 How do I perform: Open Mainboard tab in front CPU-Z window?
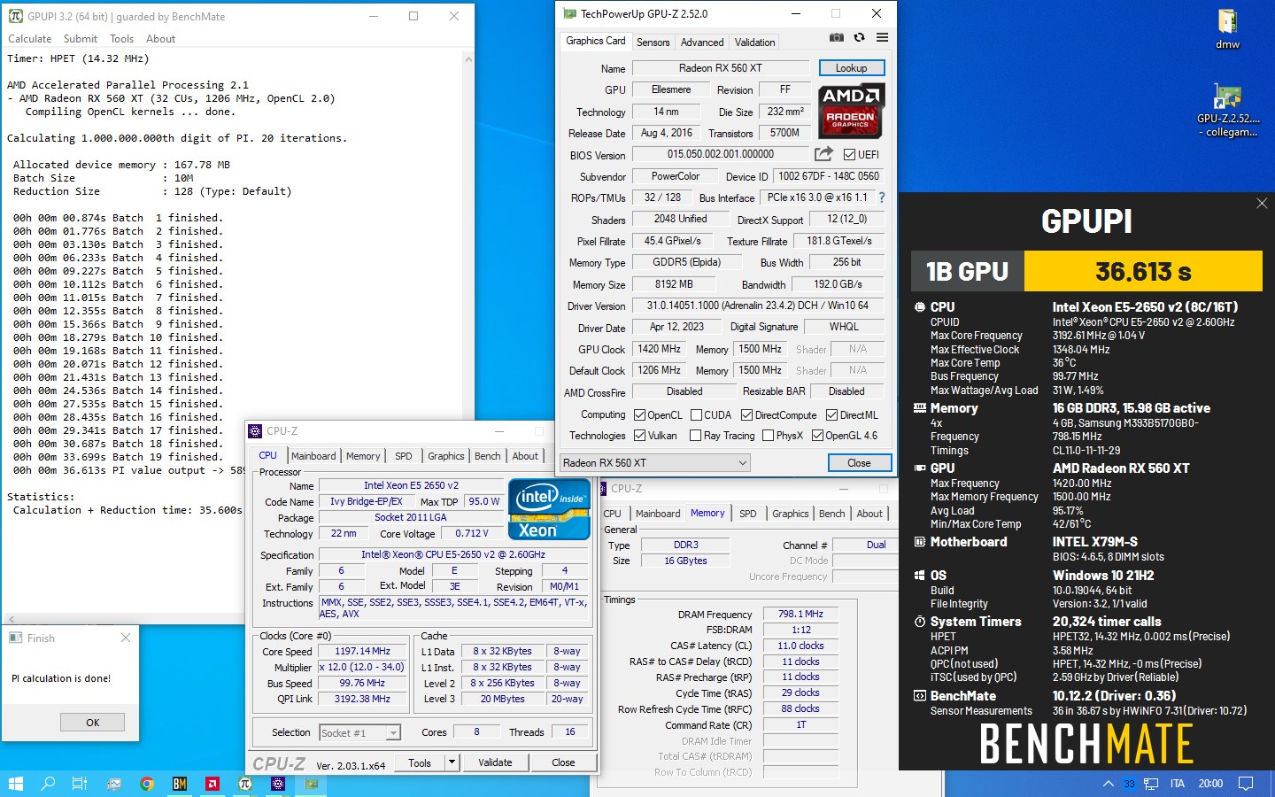coord(314,456)
